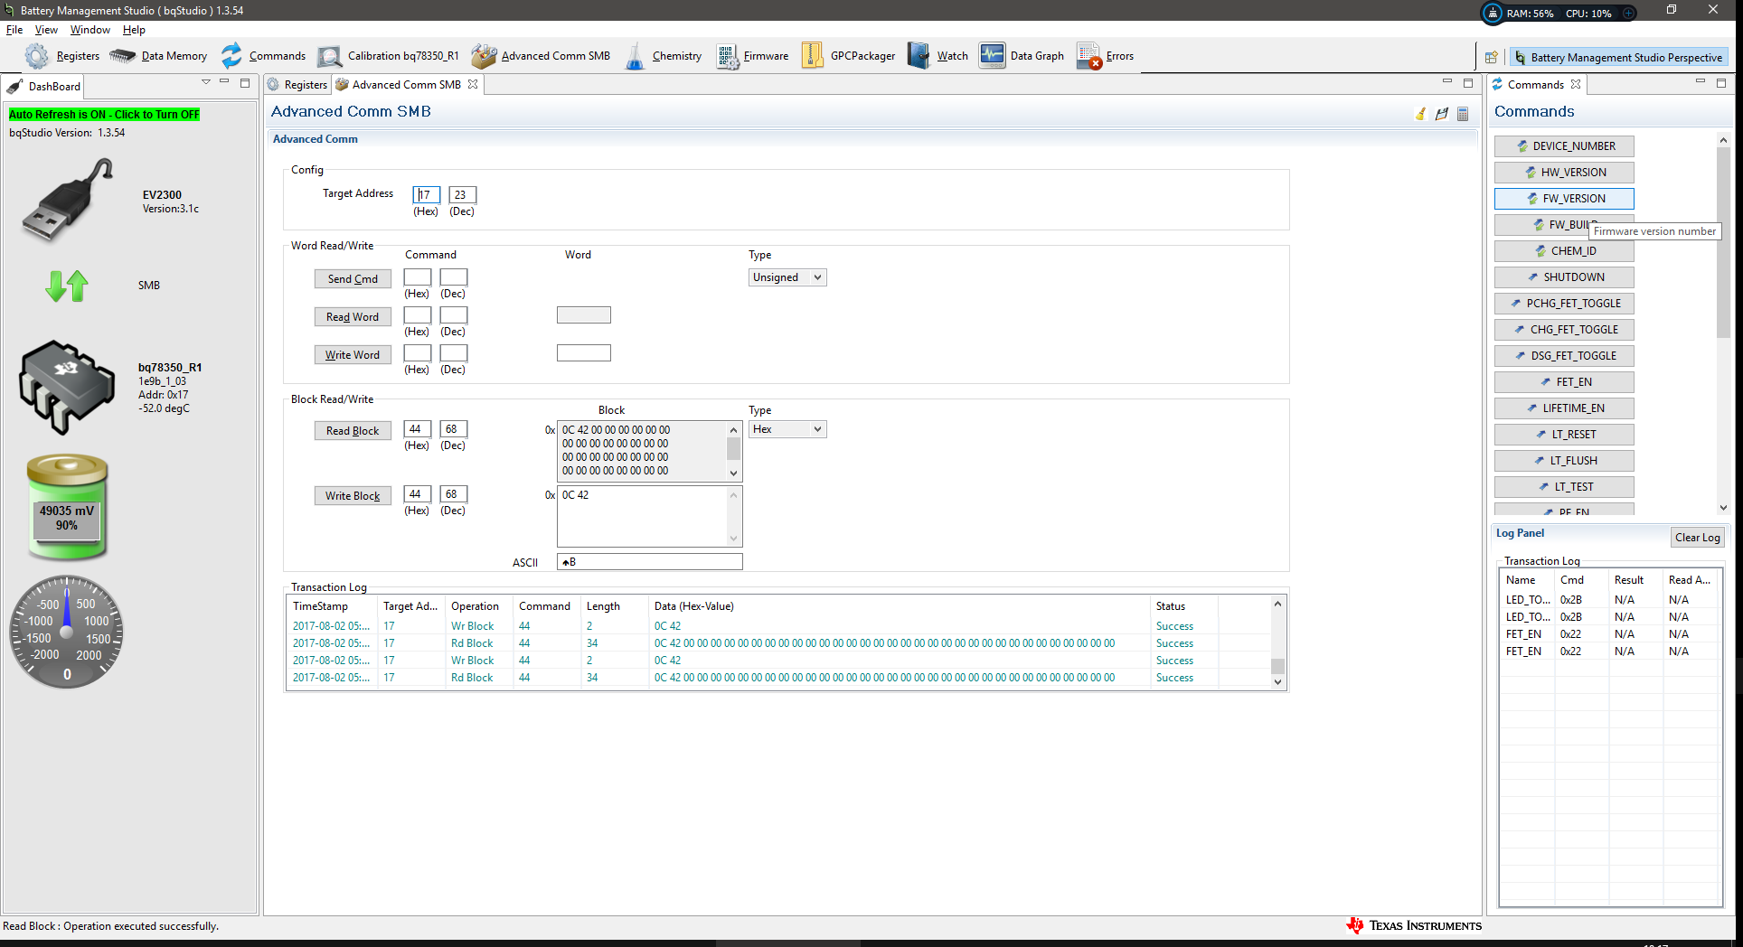Open the Firmware toolbar icon
The height and width of the screenshot is (947, 1743).
pyautogui.click(x=752, y=56)
